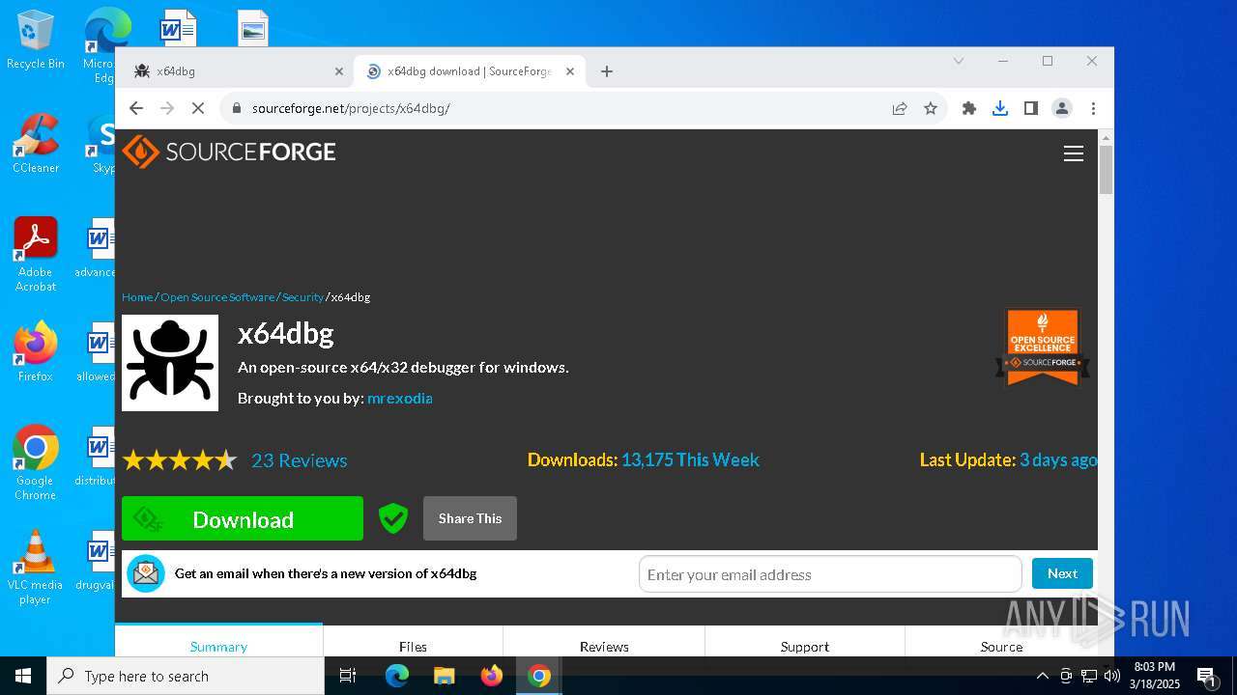Click the email notification envelope icon
The width and height of the screenshot is (1237, 695).
(x=146, y=573)
